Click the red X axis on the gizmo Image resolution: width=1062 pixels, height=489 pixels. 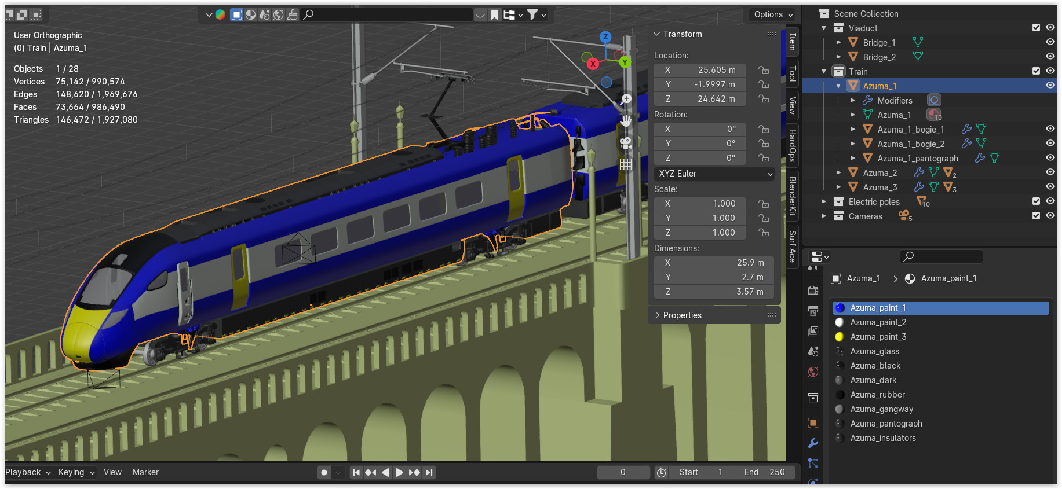click(x=593, y=64)
